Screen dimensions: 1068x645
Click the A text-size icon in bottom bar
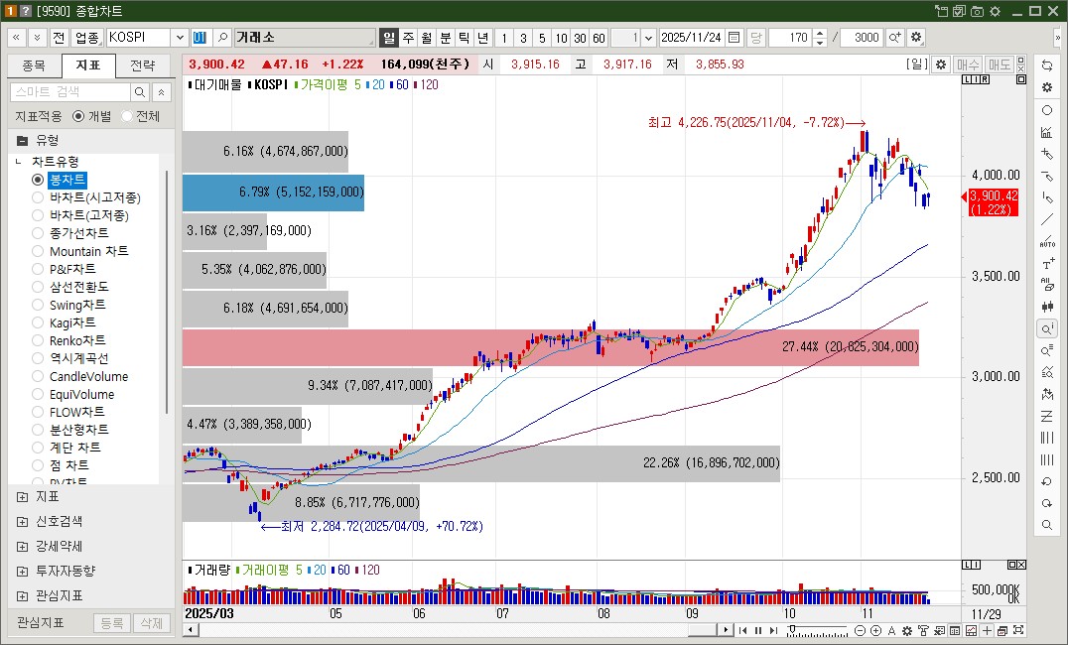(x=891, y=631)
